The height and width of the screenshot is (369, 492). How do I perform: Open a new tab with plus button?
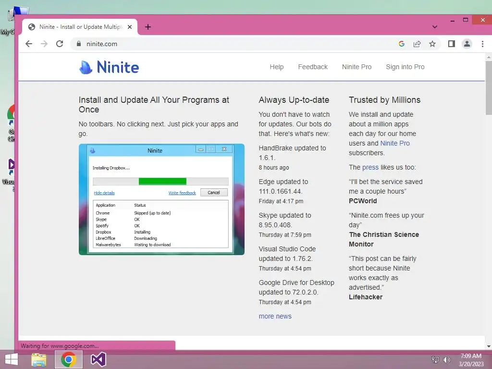coord(148,27)
